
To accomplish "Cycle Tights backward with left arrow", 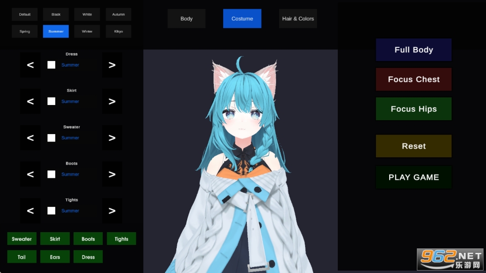I will (x=30, y=211).
